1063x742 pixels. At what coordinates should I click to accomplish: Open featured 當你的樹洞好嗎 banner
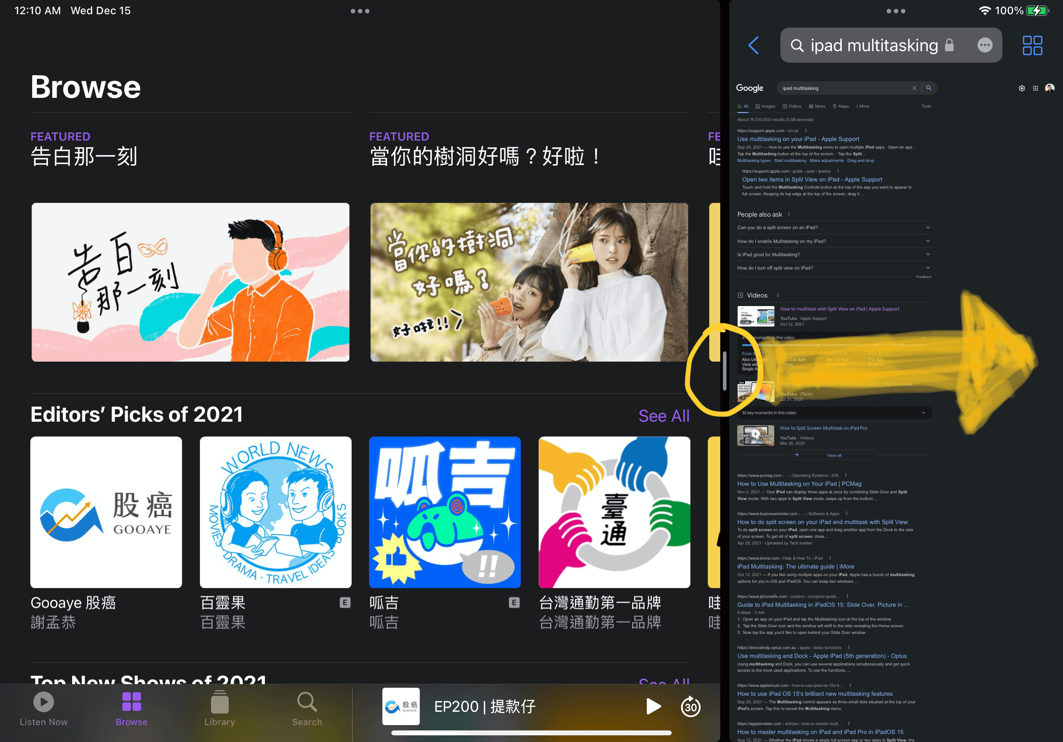click(x=529, y=282)
